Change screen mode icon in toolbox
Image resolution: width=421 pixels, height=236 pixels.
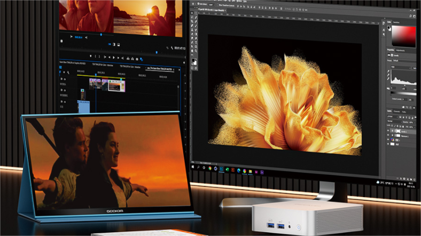pos(196,68)
